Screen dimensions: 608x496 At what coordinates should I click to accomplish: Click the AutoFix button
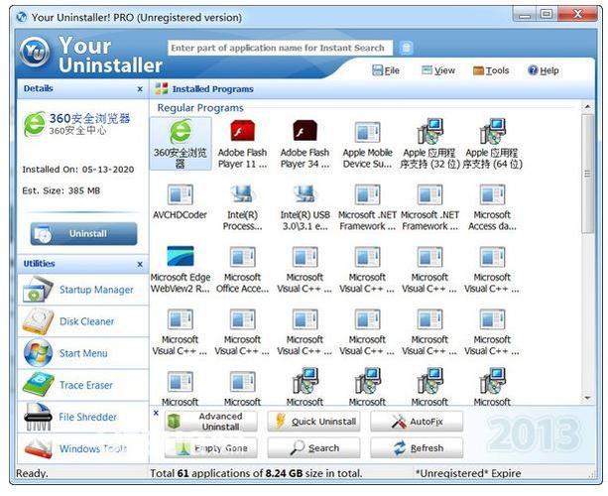[x=417, y=422]
